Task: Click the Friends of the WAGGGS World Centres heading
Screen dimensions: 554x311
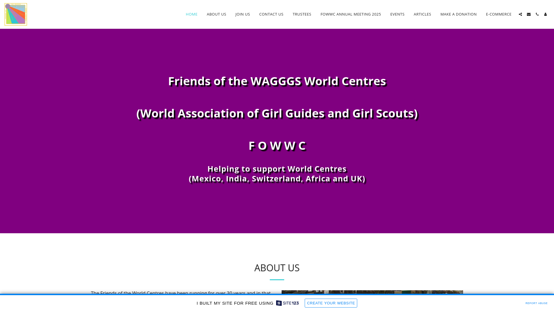Action: coord(277,81)
